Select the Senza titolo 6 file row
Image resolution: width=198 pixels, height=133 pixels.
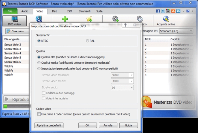coord(16,62)
